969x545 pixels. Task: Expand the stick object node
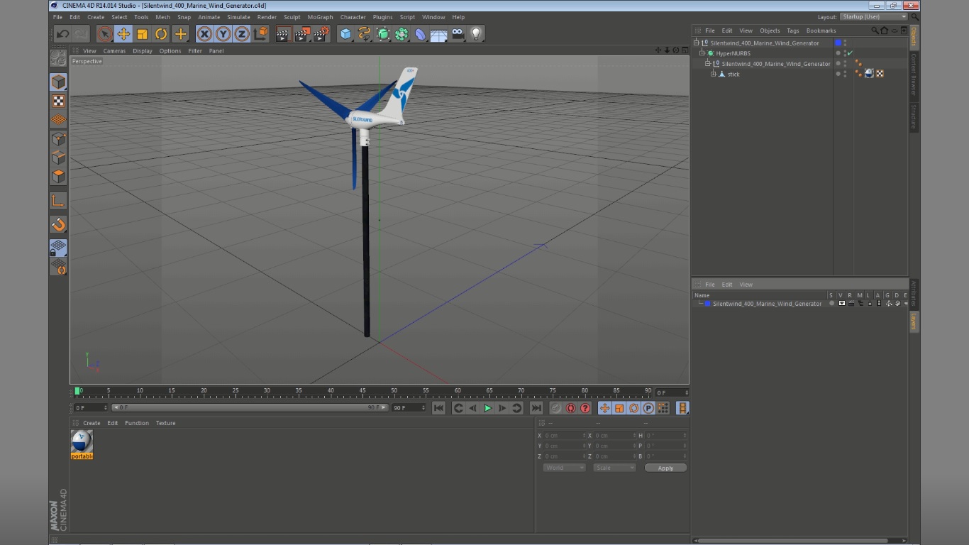[x=714, y=74]
